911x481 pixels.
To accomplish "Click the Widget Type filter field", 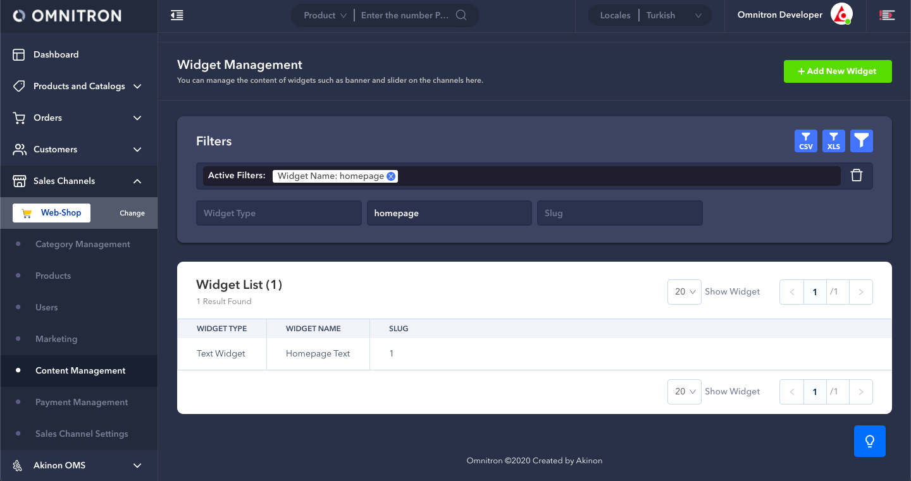I will tap(278, 213).
